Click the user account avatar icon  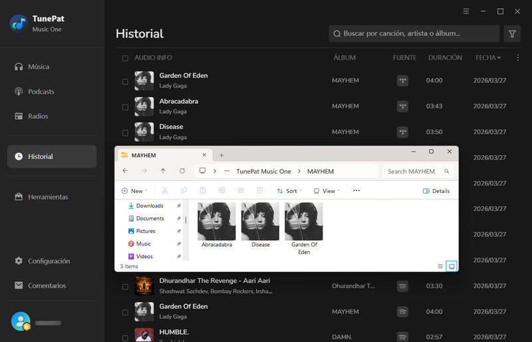pos(21,321)
